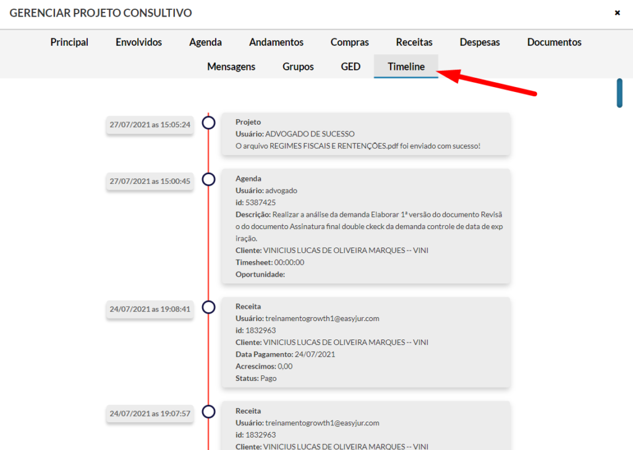The width and height of the screenshot is (633, 450).
Task: Click the date label 27/07/2021 as 15:05:24
Action: click(x=150, y=125)
